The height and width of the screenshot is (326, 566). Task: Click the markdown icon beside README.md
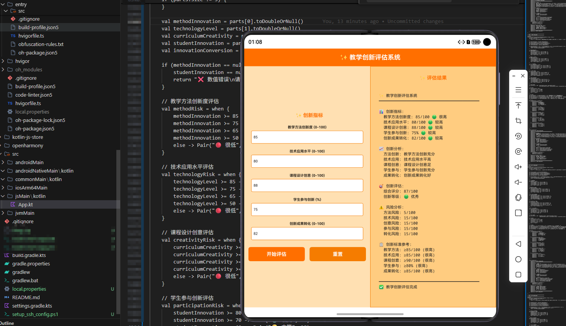(x=7, y=297)
